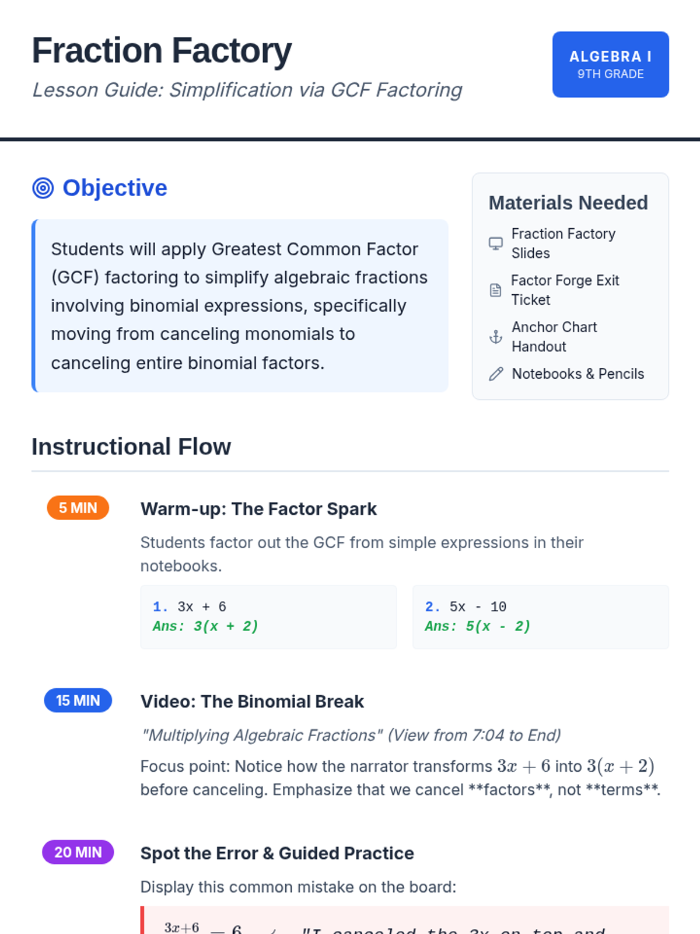Click the pencil icon beside Notebooks & Pencils

[496, 374]
